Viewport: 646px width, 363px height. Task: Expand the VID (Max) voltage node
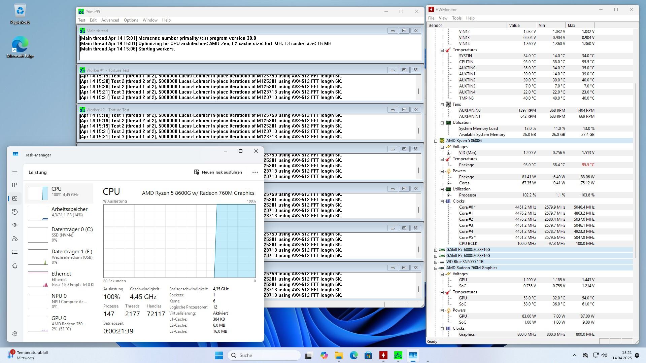point(448,153)
